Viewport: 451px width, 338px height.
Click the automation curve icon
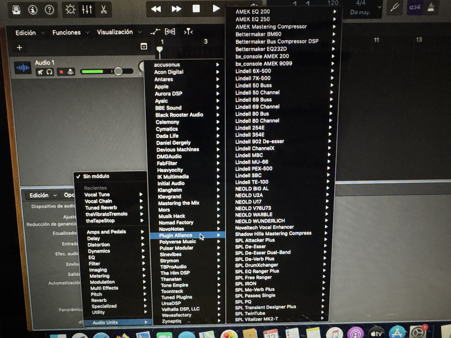pyautogui.click(x=155, y=32)
